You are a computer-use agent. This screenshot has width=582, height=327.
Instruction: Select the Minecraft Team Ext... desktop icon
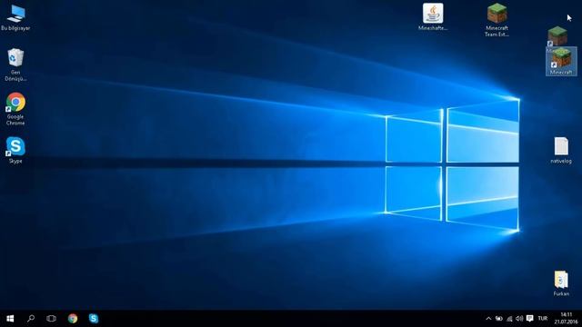click(x=497, y=20)
